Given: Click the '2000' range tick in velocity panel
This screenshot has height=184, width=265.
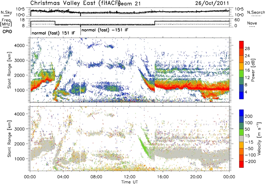Looking at the screenshot, I should coord(19,144).
